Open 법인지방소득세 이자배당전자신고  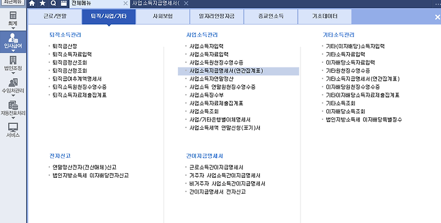(91, 175)
